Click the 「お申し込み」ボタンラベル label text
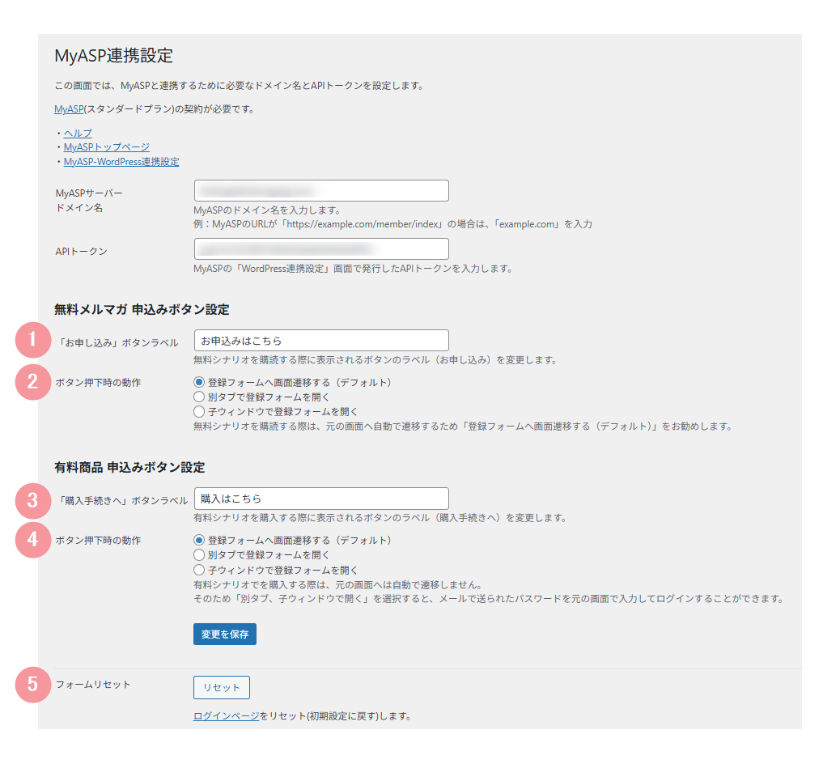This screenshot has width=840, height=764. pos(117,343)
